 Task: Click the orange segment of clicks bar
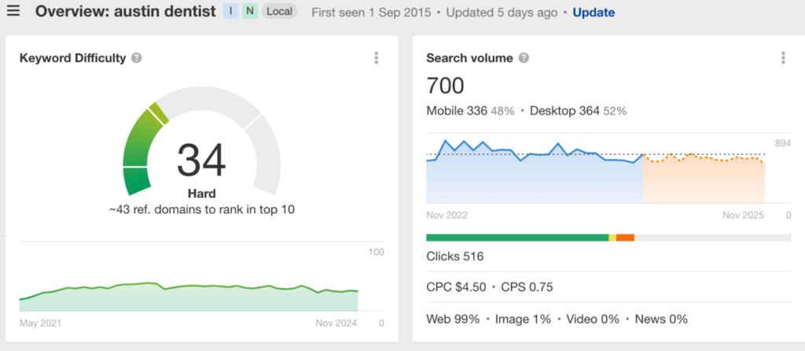(625, 238)
